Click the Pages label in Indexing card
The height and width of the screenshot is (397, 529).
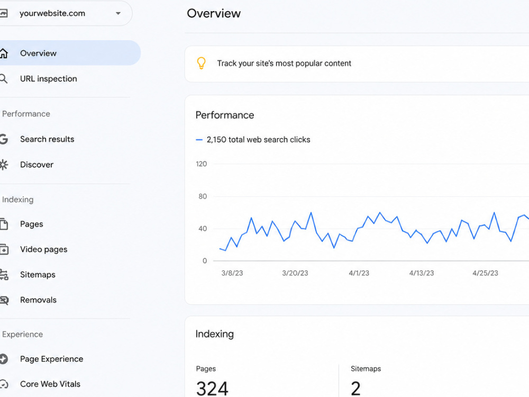point(206,368)
